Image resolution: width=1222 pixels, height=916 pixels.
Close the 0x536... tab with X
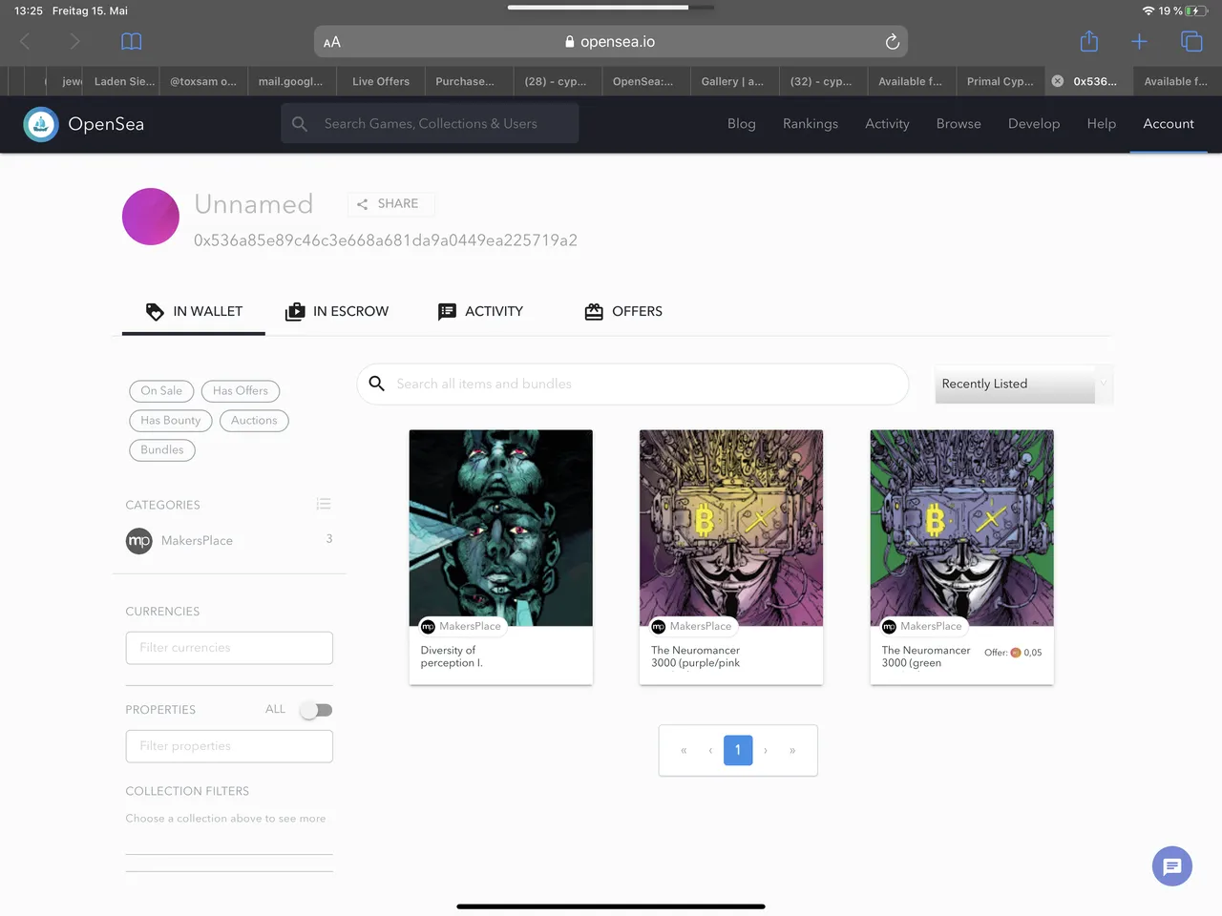pos(1058,81)
